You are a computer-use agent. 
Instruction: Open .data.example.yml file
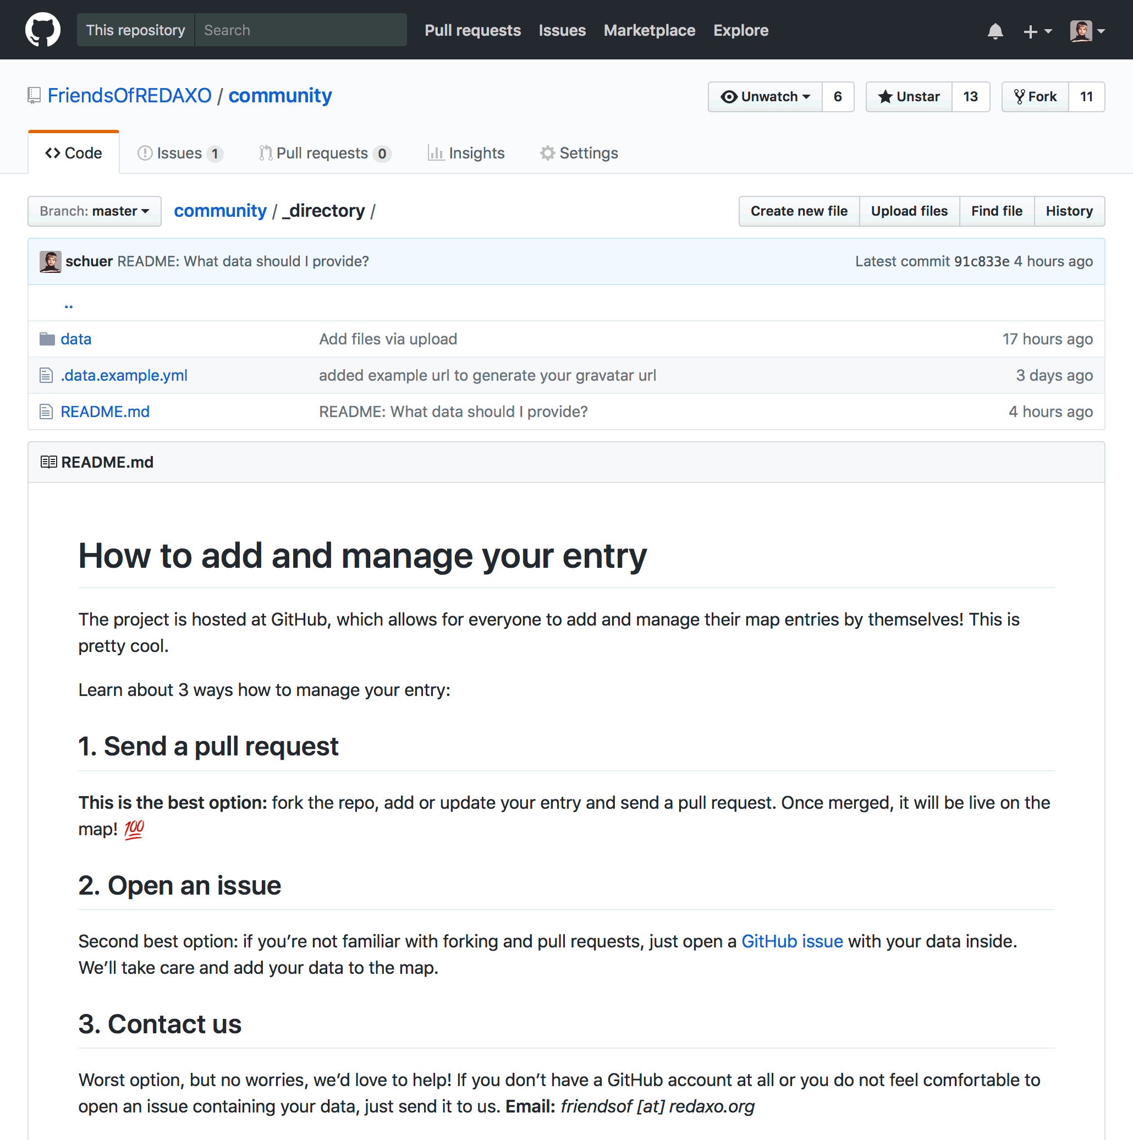point(124,375)
